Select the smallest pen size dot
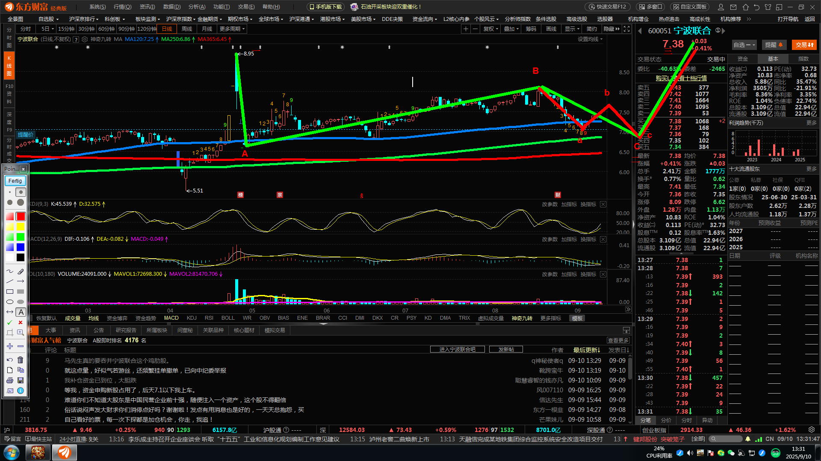Viewport: 821px width, 461px height. 10,192
